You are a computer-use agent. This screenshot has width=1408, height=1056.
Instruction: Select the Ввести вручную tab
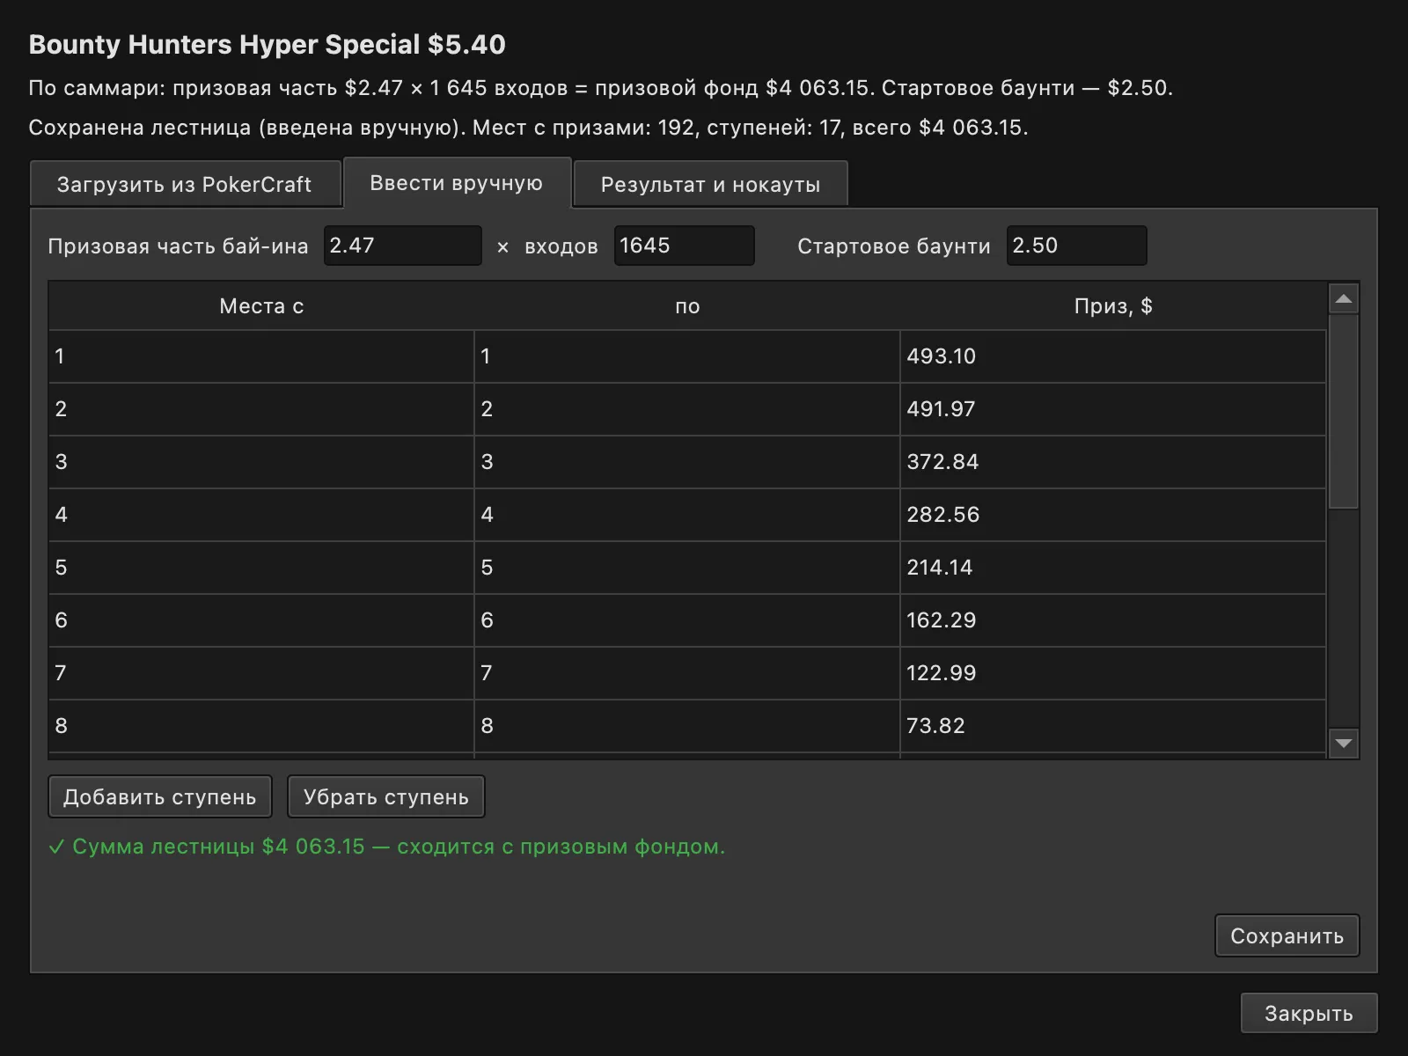point(457,183)
